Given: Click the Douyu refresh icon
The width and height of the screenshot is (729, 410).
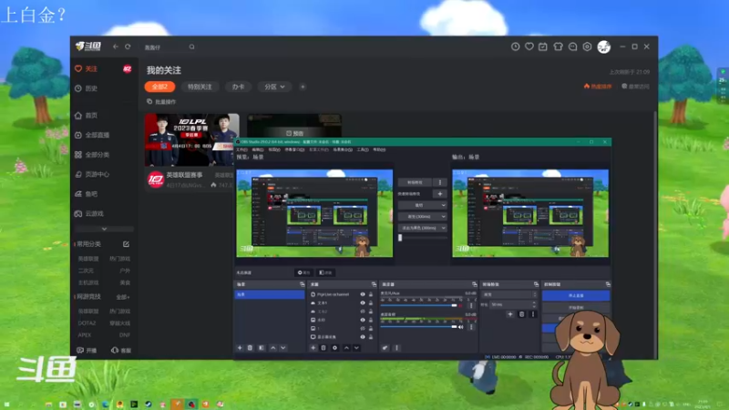Looking at the screenshot, I should click(x=128, y=46).
